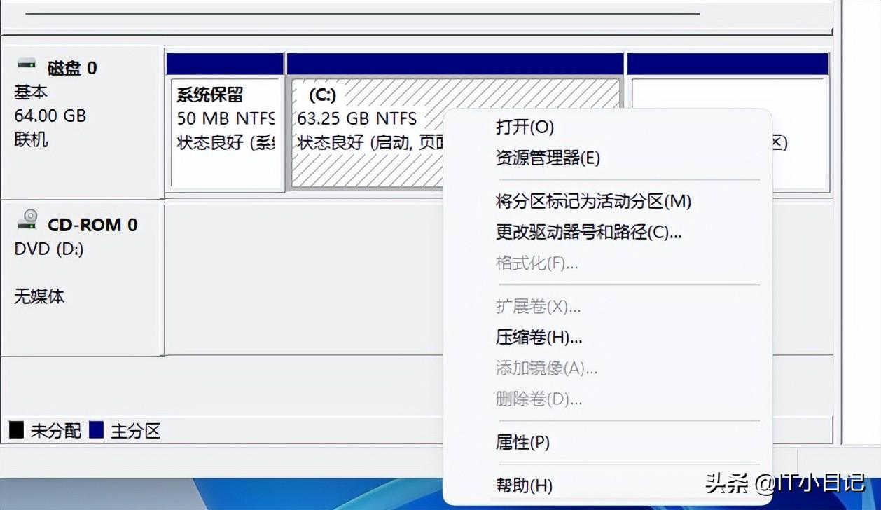Viewport: 881px width, 510px height.
Task: Click the blue 主分区 legend swatch
Action: 96,429
